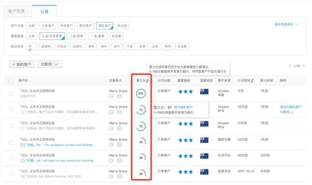Switch to the 客户列表 tab
This screenshot has height=185, width=312.
16,11
